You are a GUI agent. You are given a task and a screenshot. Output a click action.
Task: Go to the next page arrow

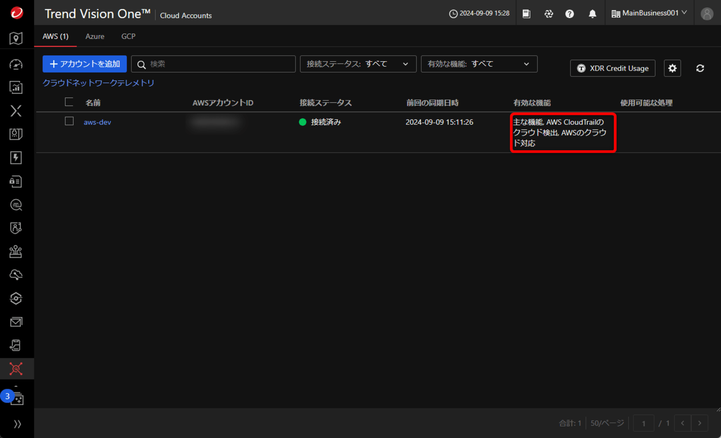click(x=700, y=423)
